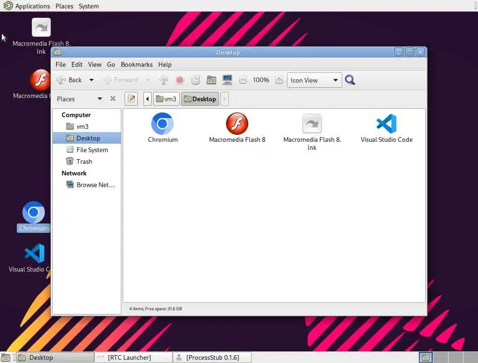Close the side pane with the X

113,98
